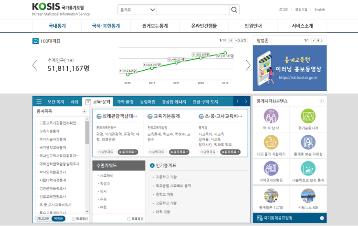This screenshot has width=358, height=226.
Task: Open 통계목록 button in 초·중·고사교육비 card
Action: point(231,152)
